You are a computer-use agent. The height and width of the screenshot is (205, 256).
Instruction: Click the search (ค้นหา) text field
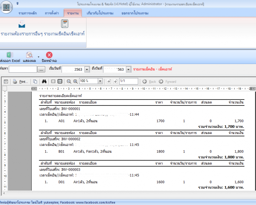click(23, 70)
